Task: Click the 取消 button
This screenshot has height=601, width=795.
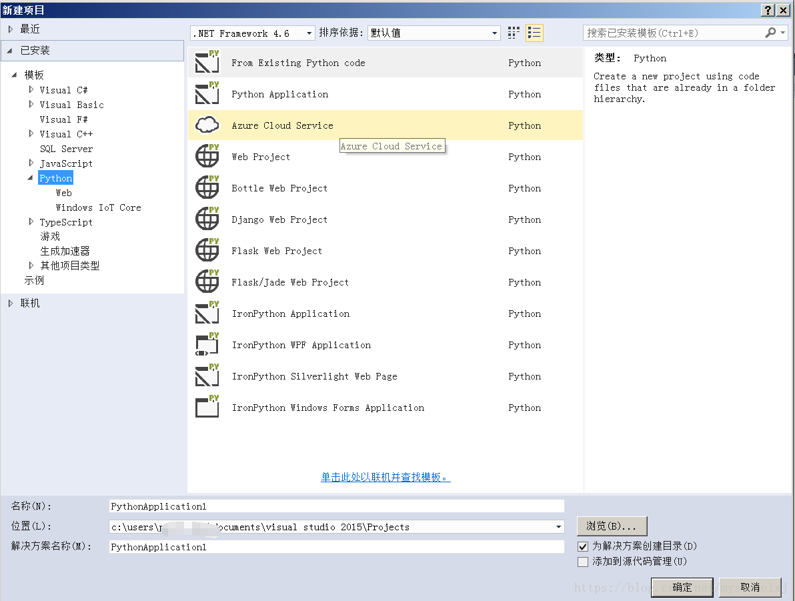Action: pos(750,587)
